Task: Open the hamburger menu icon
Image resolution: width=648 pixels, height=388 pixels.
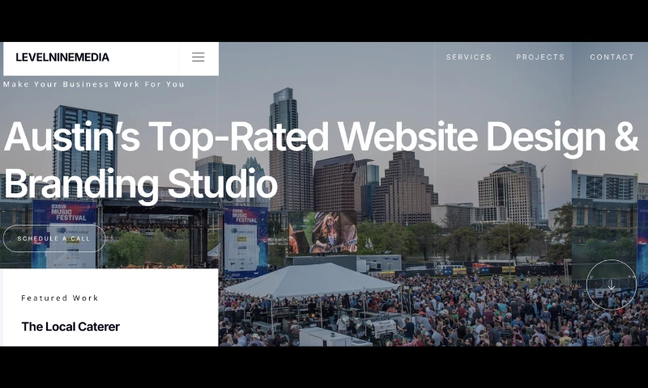Action: click(x=198, y=57)
